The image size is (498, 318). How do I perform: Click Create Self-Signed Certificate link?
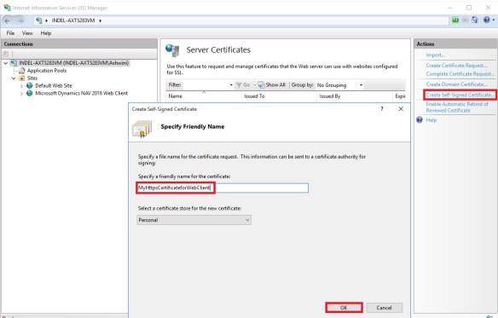coord(460,95)
